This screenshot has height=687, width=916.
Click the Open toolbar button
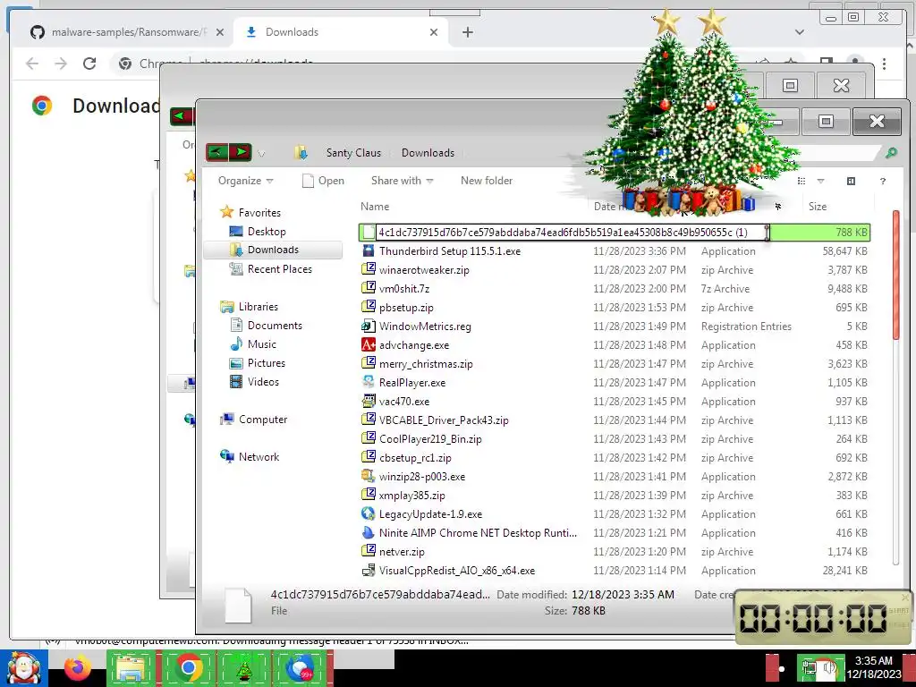[x=323, y=181]
